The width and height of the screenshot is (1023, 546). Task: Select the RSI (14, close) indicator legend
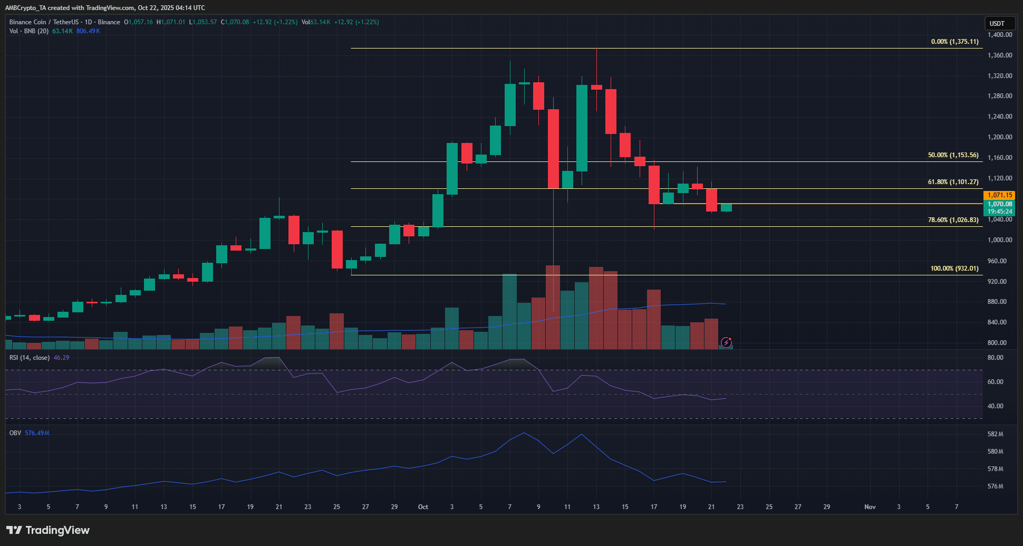[x=30, y=358]
